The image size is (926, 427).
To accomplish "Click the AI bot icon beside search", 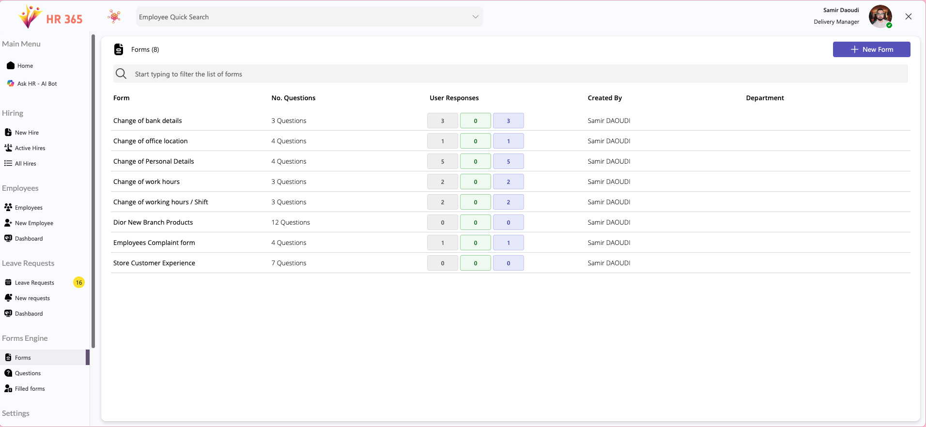I will pyautogui.click(x=115, y=17).
